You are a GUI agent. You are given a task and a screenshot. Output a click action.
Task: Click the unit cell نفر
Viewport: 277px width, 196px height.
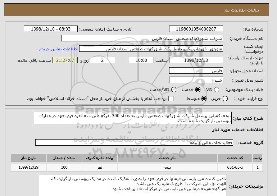(99, 167)
